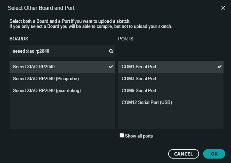231x163 pixels.
Task: Click the checkmark beside COM1 Serial Port
Action: tap(219, 67)
